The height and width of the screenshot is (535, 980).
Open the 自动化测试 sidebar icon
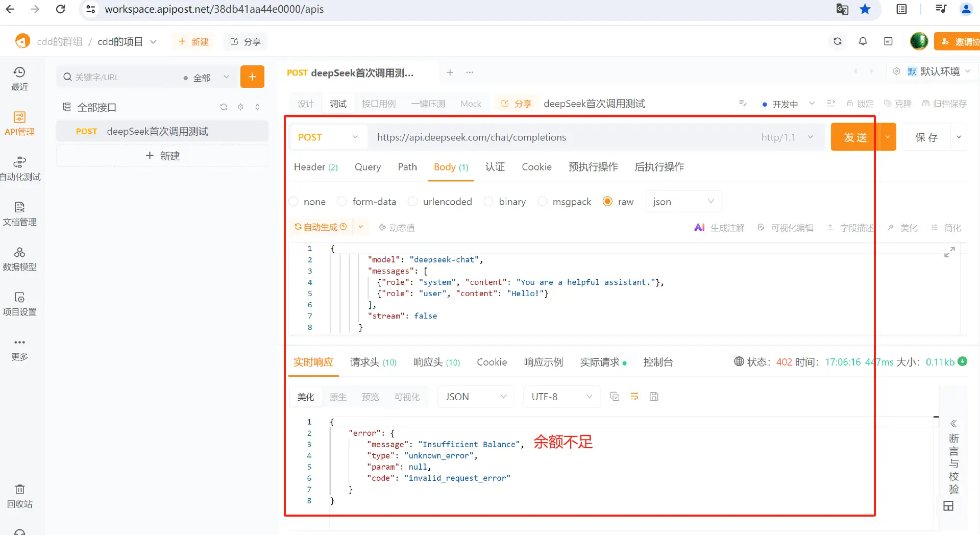tap(19, 168)
